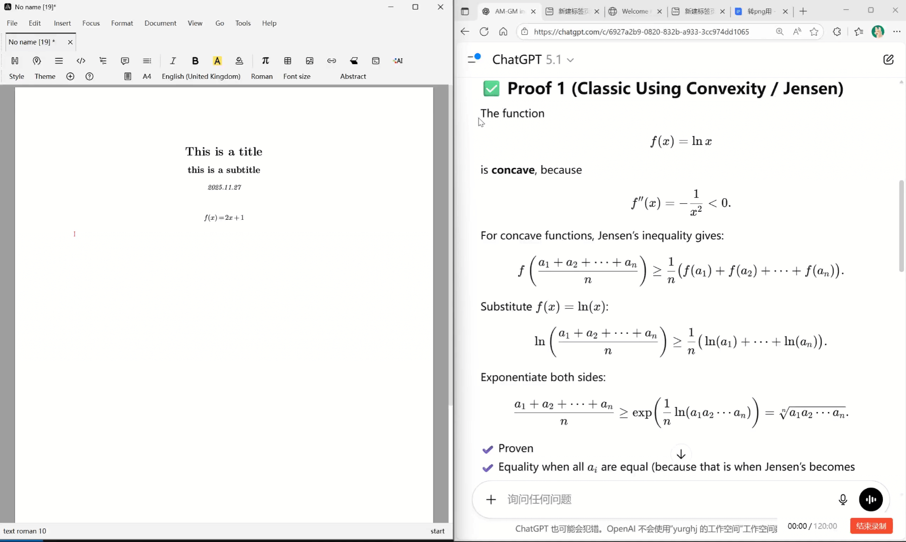Click the yellow highlight text icon
The height and width of the screenshot is (542, 906).
tap(217, 61)
